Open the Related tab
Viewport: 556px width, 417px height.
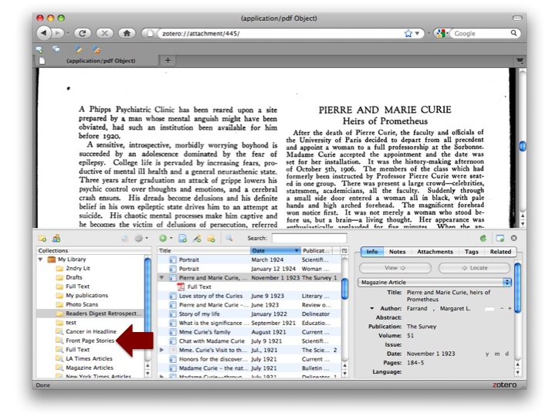tap(500, 252)
